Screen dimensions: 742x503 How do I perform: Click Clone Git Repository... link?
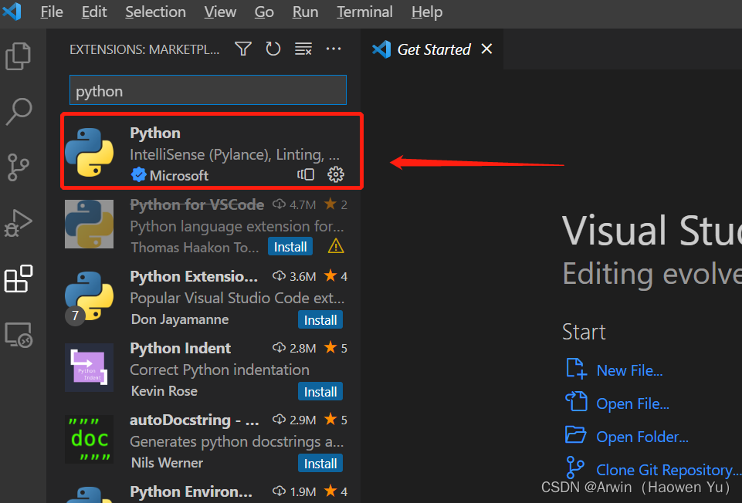668,470
